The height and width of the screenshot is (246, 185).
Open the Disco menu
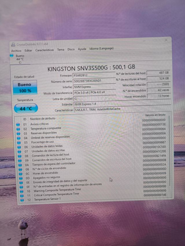point(71,49)
